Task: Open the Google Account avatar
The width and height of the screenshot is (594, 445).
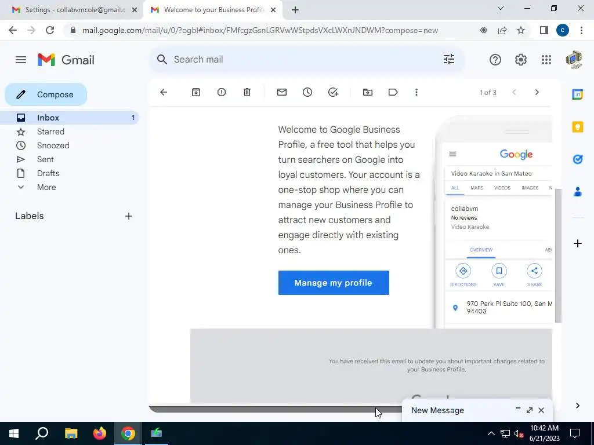Action: tap(574, 60)
